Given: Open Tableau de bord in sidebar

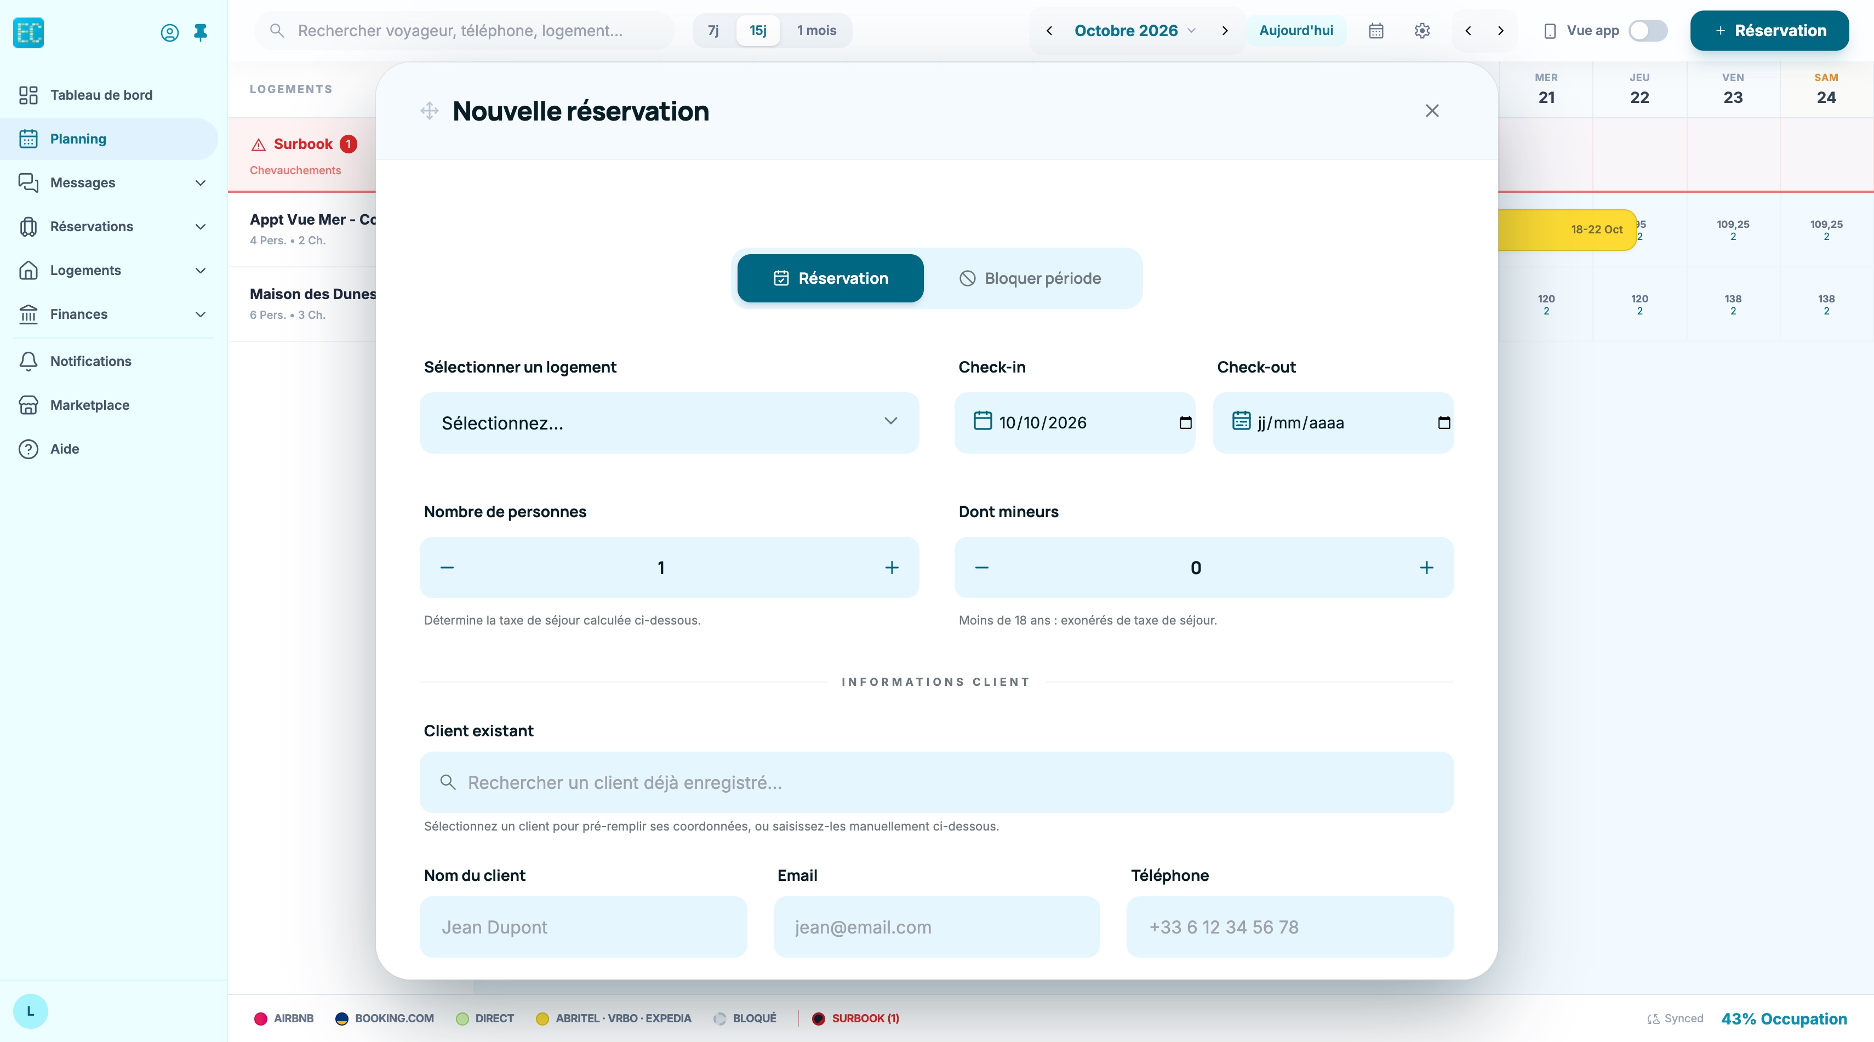Looking at the screenshot, I should [x=109, y=95].
